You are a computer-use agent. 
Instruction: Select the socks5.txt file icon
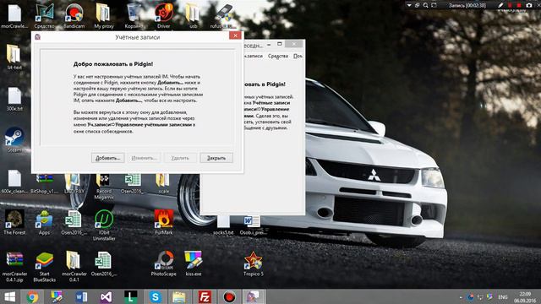[x=223, y=225]
